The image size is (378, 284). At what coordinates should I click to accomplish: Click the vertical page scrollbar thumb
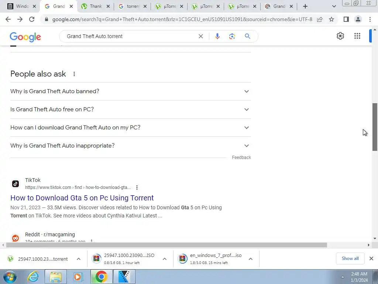[x=375, y=127]
